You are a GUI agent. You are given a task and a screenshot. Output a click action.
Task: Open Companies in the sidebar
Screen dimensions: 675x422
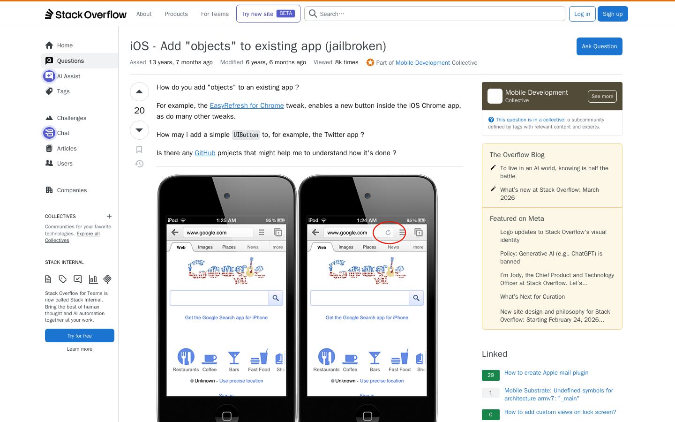pyautogui.click(x=80, y=190)
